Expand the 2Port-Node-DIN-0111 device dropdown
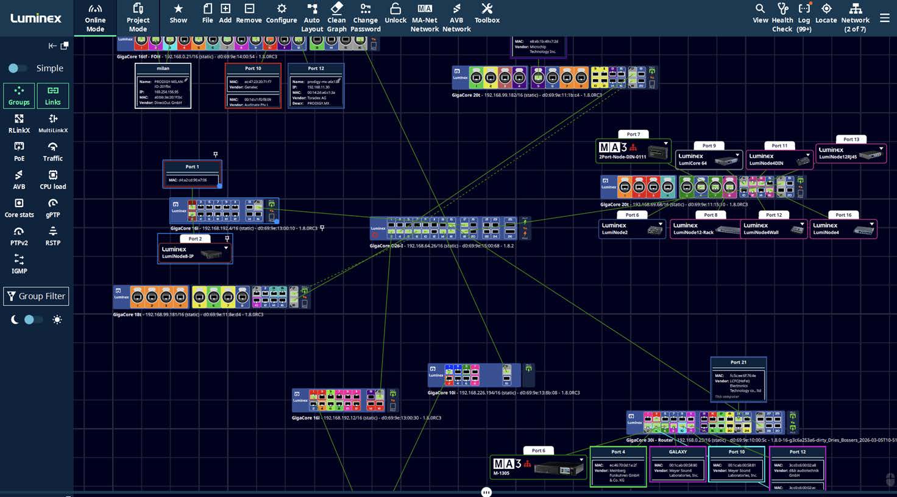 tap(666, 144)
